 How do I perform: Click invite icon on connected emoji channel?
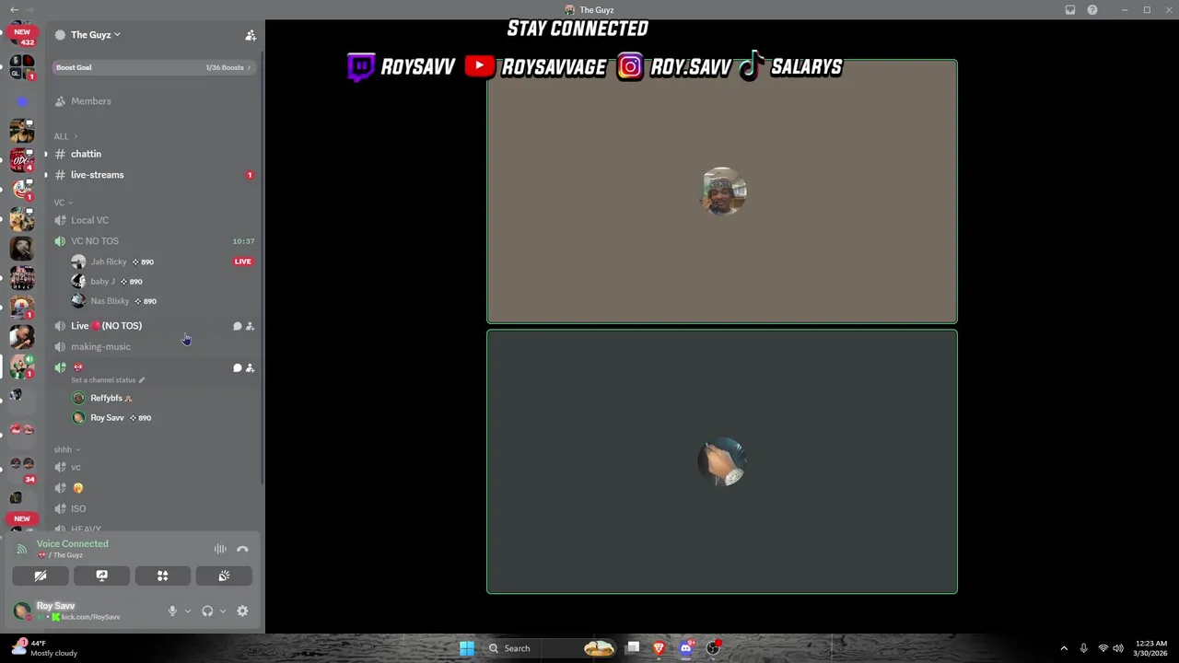(250, 368)
